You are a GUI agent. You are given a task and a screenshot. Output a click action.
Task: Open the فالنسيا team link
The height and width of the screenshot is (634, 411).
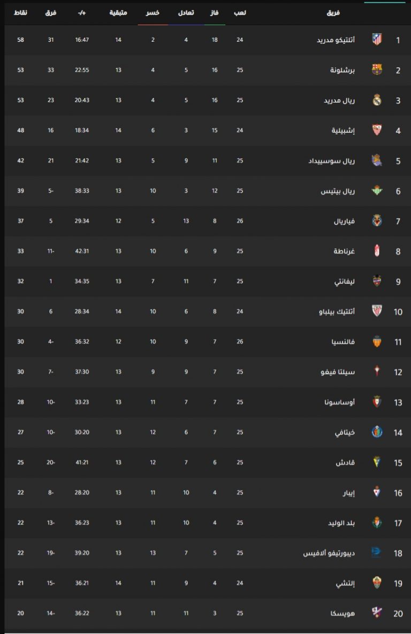tap(343, 342)
